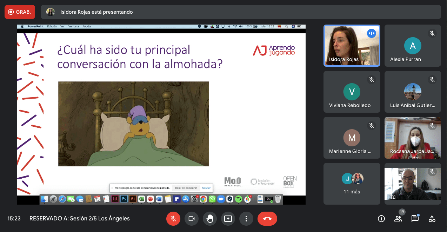The height and width of the screenshot is (232, 447).
Task: Select Isidora Rojas video tile
Action: pos(352,46)
